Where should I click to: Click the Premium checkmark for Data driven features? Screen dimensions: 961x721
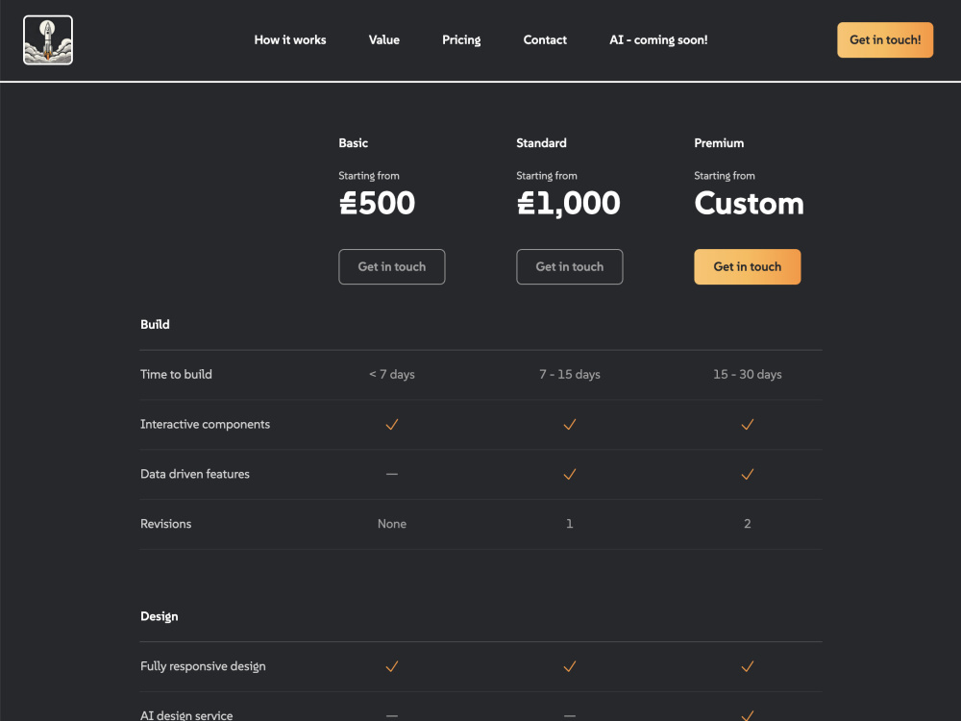(x=747, y=474)
